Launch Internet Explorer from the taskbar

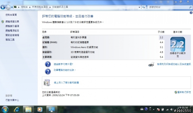point(17,109)
